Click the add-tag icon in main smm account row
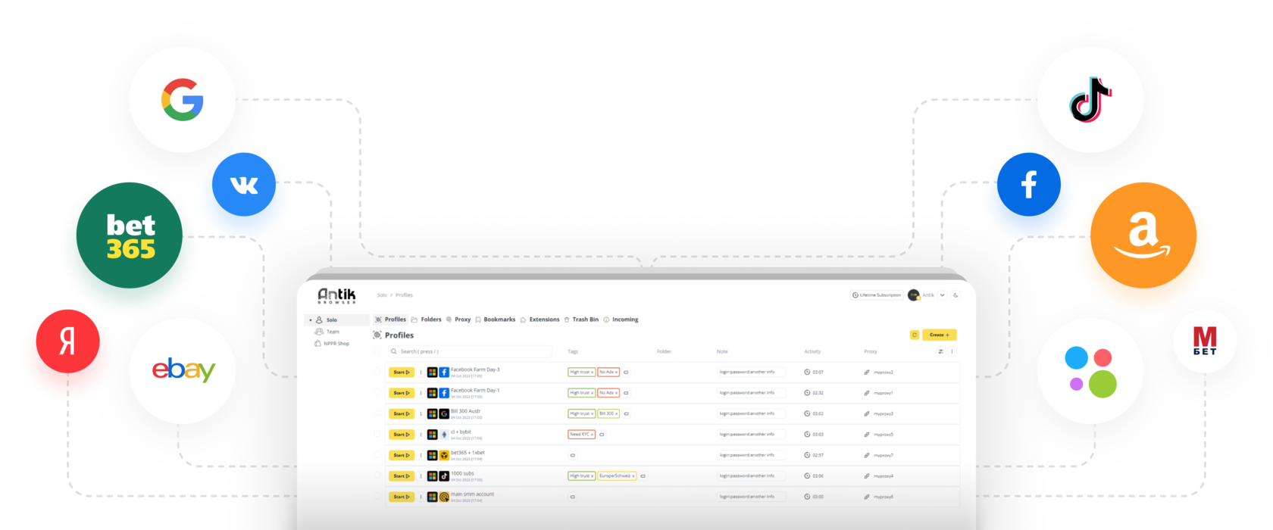 (572, 497)
